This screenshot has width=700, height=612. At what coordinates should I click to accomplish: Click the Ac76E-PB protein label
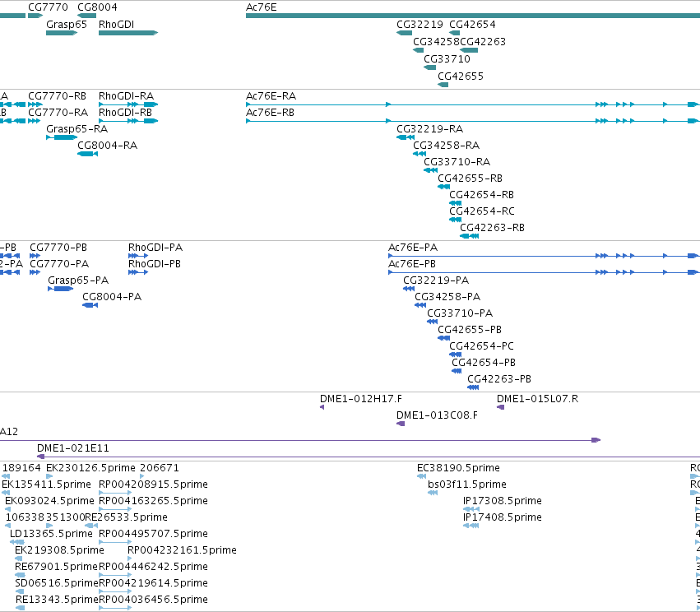click(x=412, y=263)
